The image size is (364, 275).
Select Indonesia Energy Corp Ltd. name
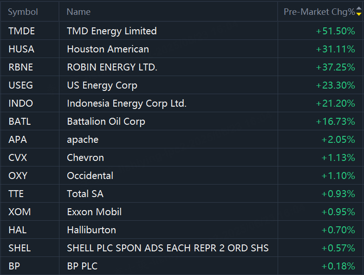tap(127, 103)
